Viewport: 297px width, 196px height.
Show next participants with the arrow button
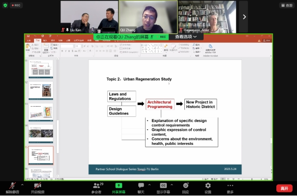point(244,17)
